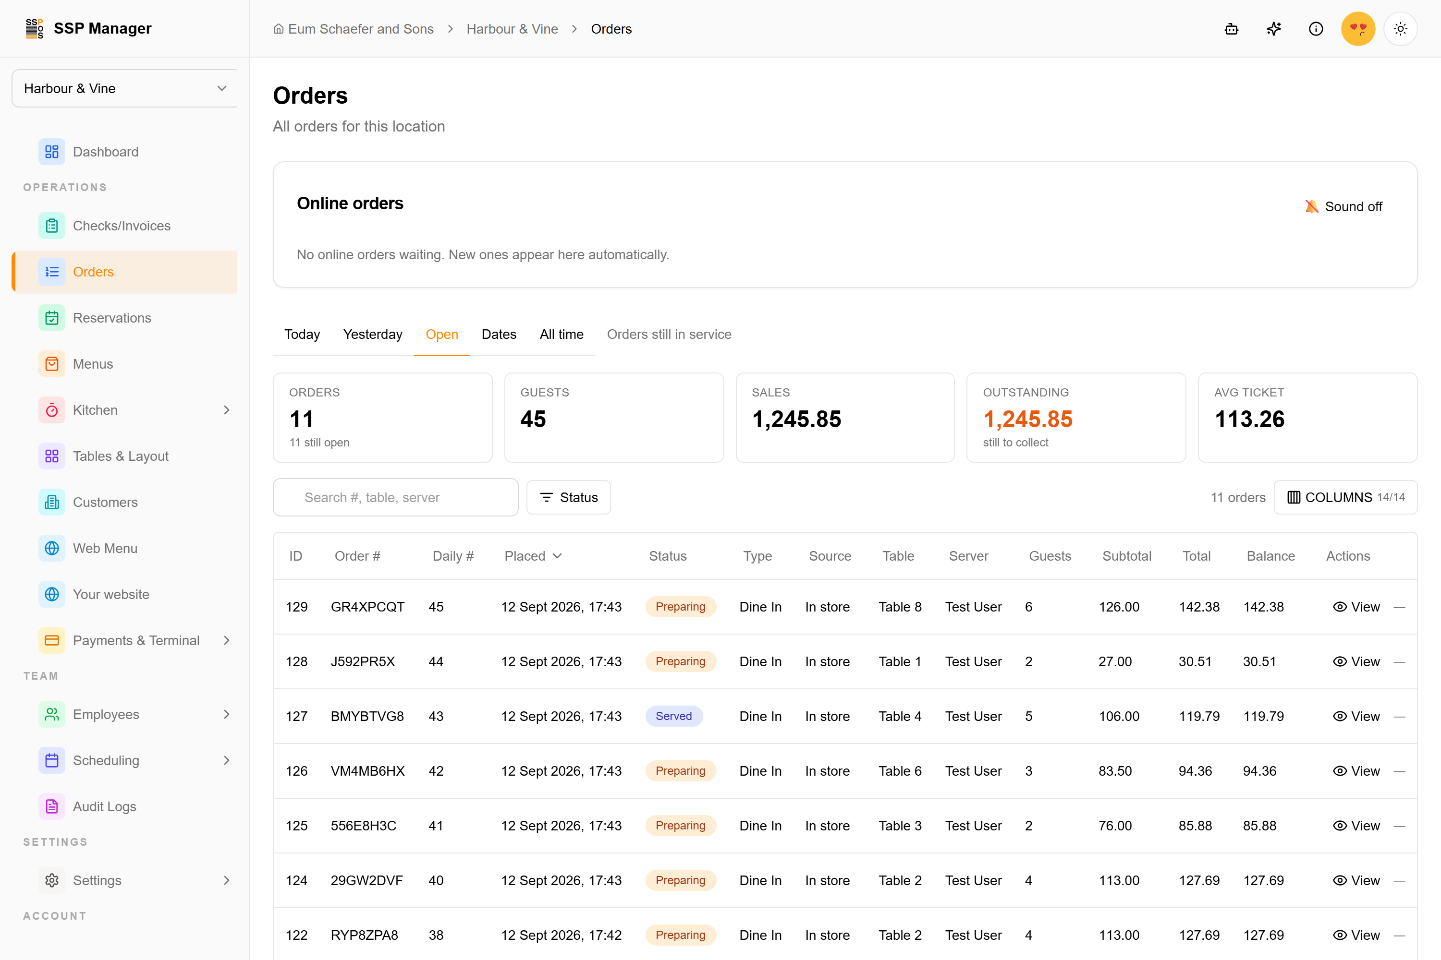1441x960 pixels.
Task: Toggle Sound off notification bell
Action: pos(1343,206)
